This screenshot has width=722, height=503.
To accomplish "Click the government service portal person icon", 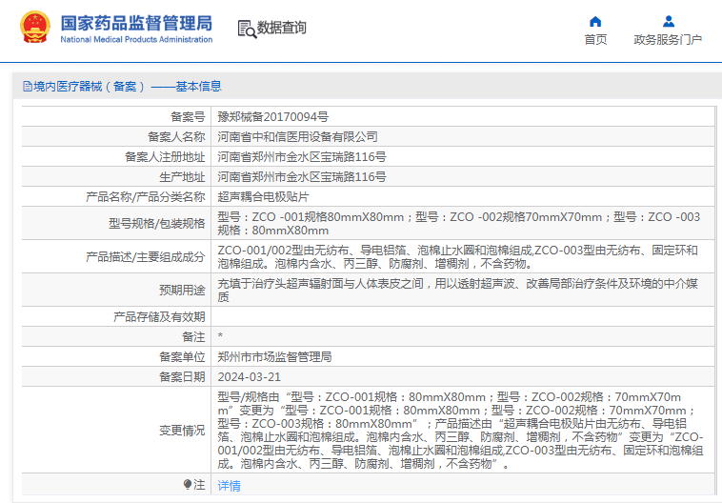I will click(668, 21).
